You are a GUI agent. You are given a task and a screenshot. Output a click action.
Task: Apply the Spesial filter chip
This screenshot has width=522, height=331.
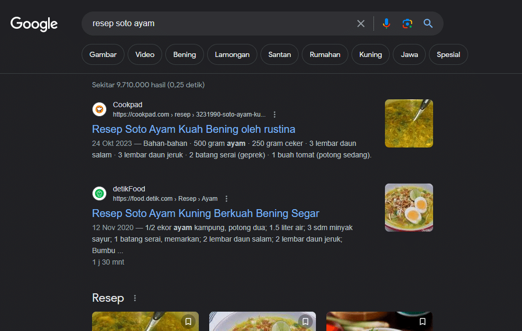[448, 54]
